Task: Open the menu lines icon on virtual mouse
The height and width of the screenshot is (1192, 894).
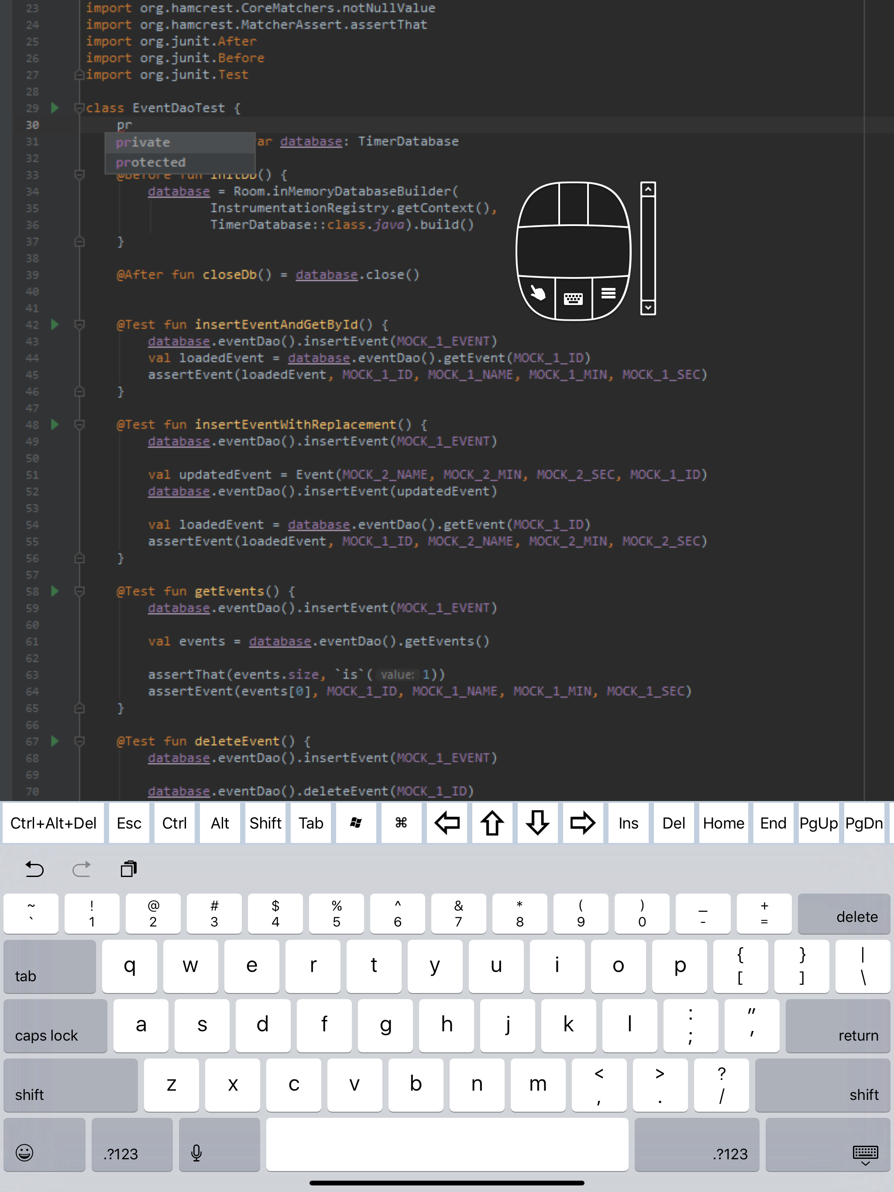Action: (x=609, y=293)
